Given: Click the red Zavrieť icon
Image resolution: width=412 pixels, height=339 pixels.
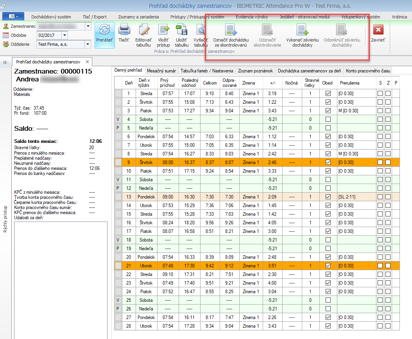Looking at the screenshot, I should [x=378, y=29].
